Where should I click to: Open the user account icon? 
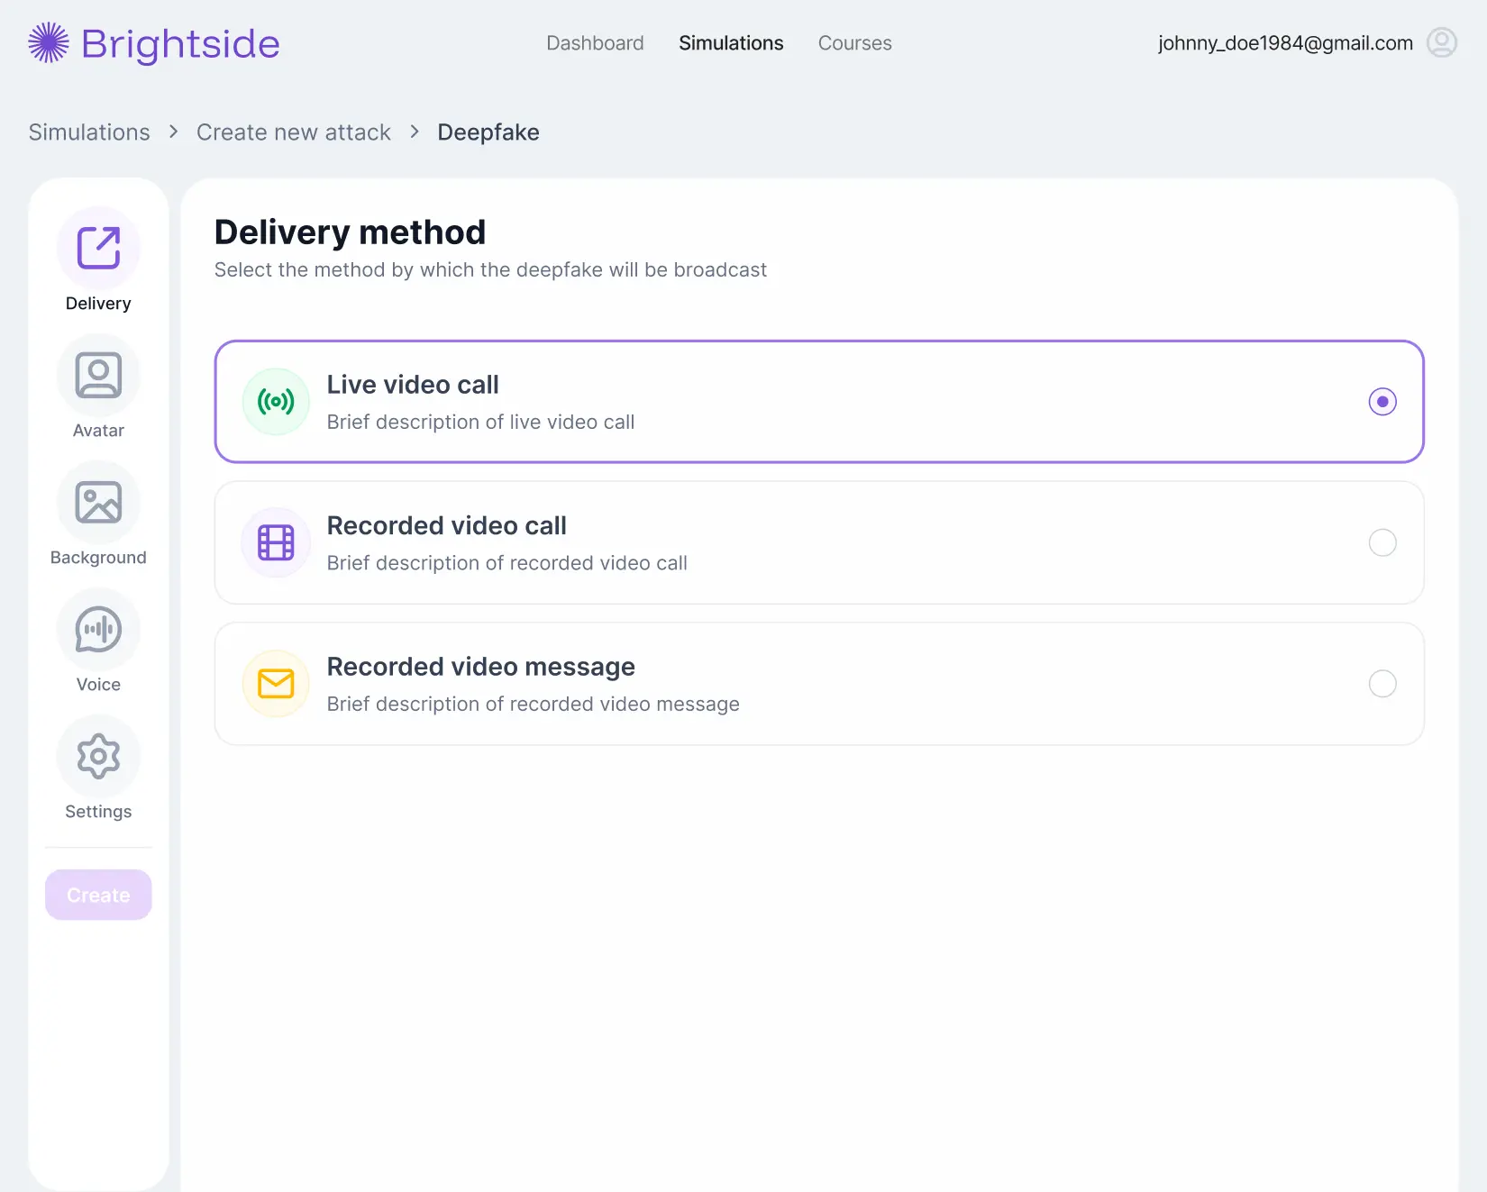1441,42
